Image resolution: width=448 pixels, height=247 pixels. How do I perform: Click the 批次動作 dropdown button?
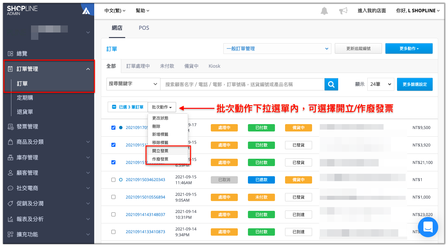click(162, 107)
